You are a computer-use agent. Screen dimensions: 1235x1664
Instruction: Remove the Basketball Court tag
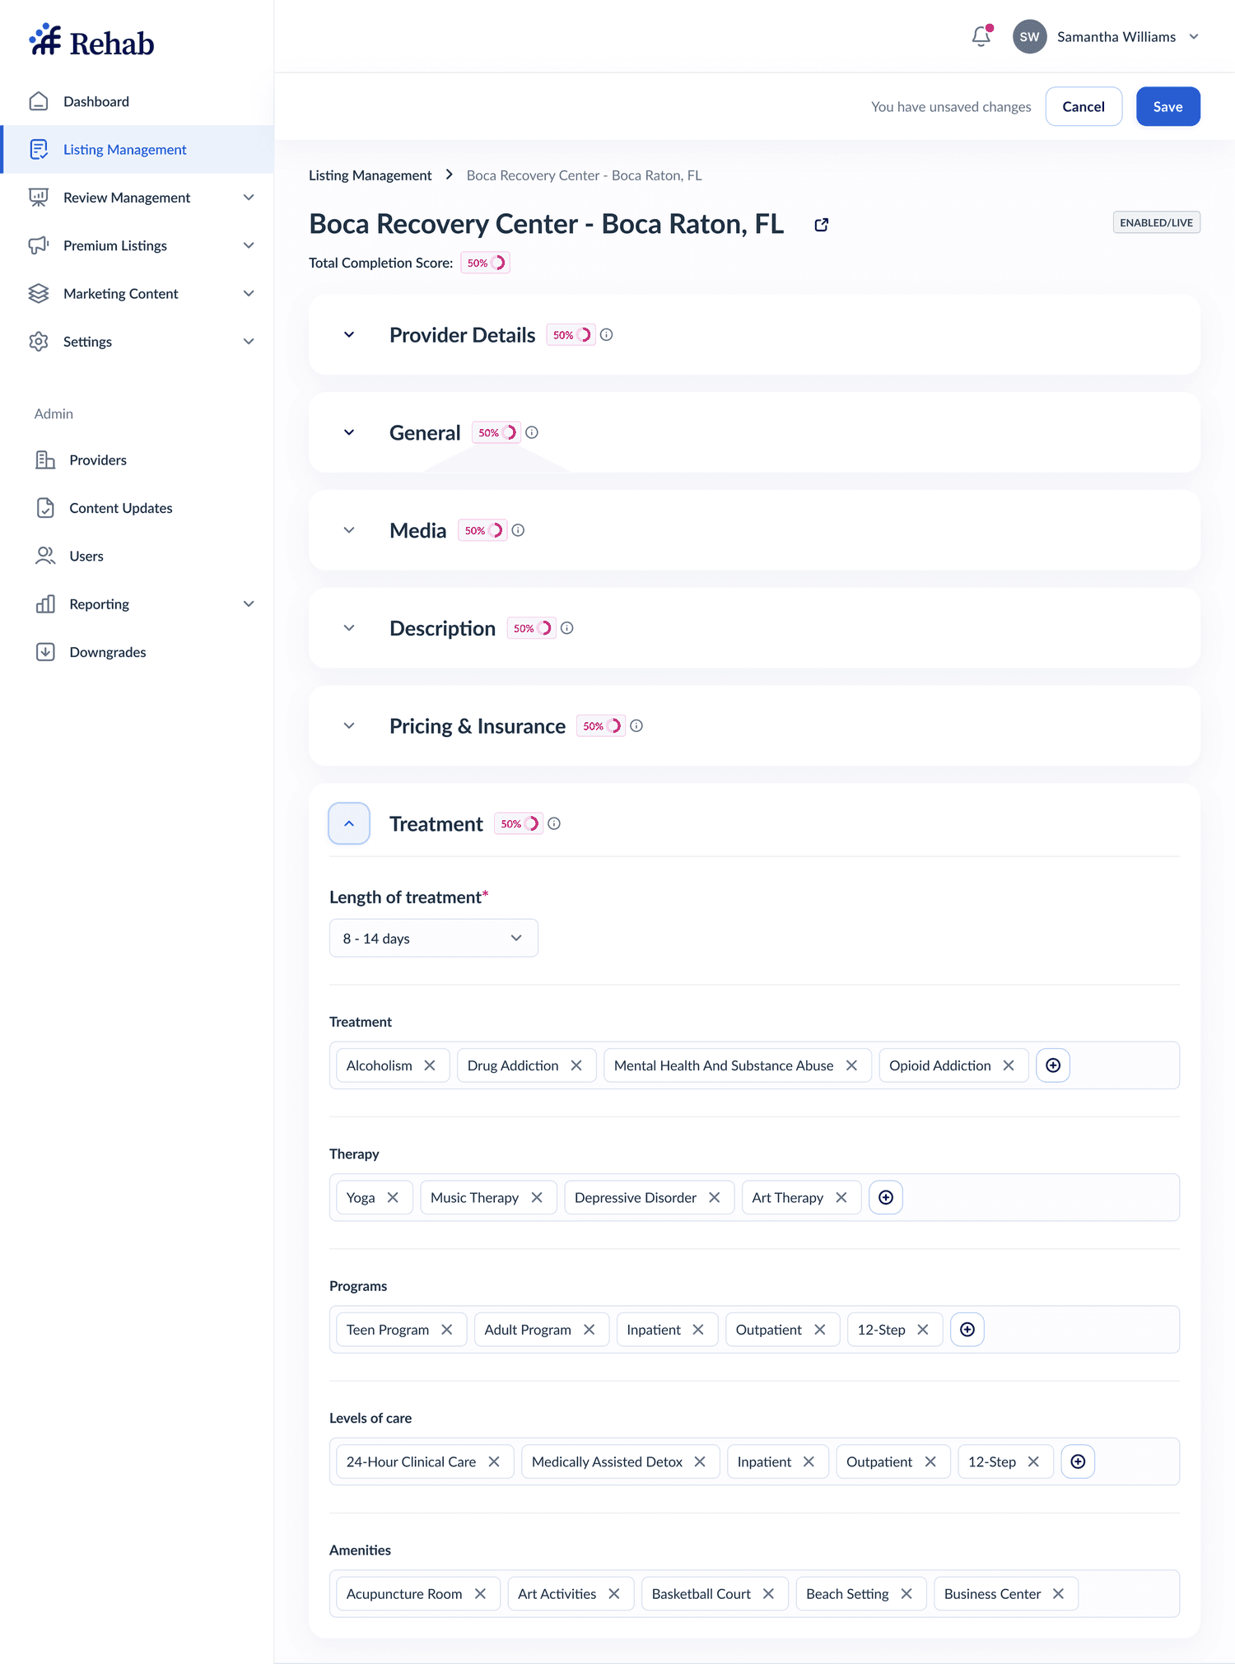coord(768,1594)
